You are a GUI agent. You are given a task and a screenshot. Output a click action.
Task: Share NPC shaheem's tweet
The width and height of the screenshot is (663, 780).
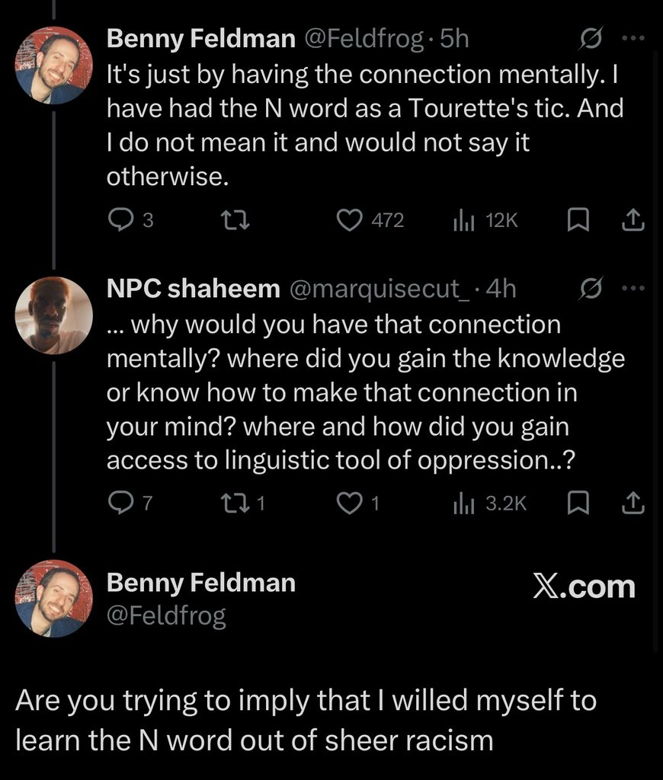[634, 503]
